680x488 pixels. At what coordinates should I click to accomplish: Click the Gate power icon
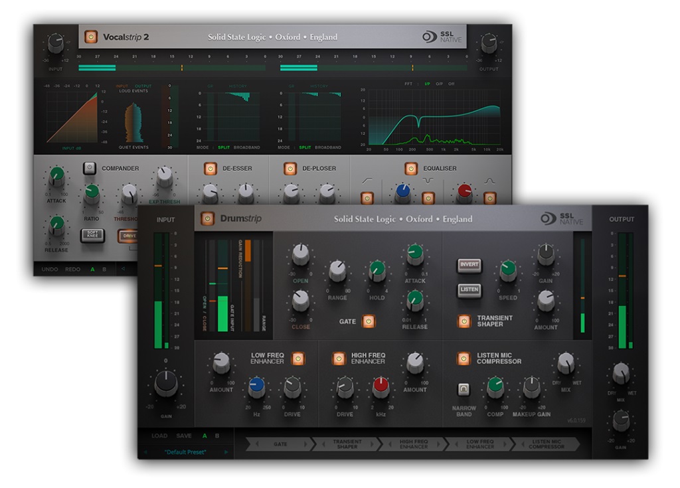[x=369, y=321]
